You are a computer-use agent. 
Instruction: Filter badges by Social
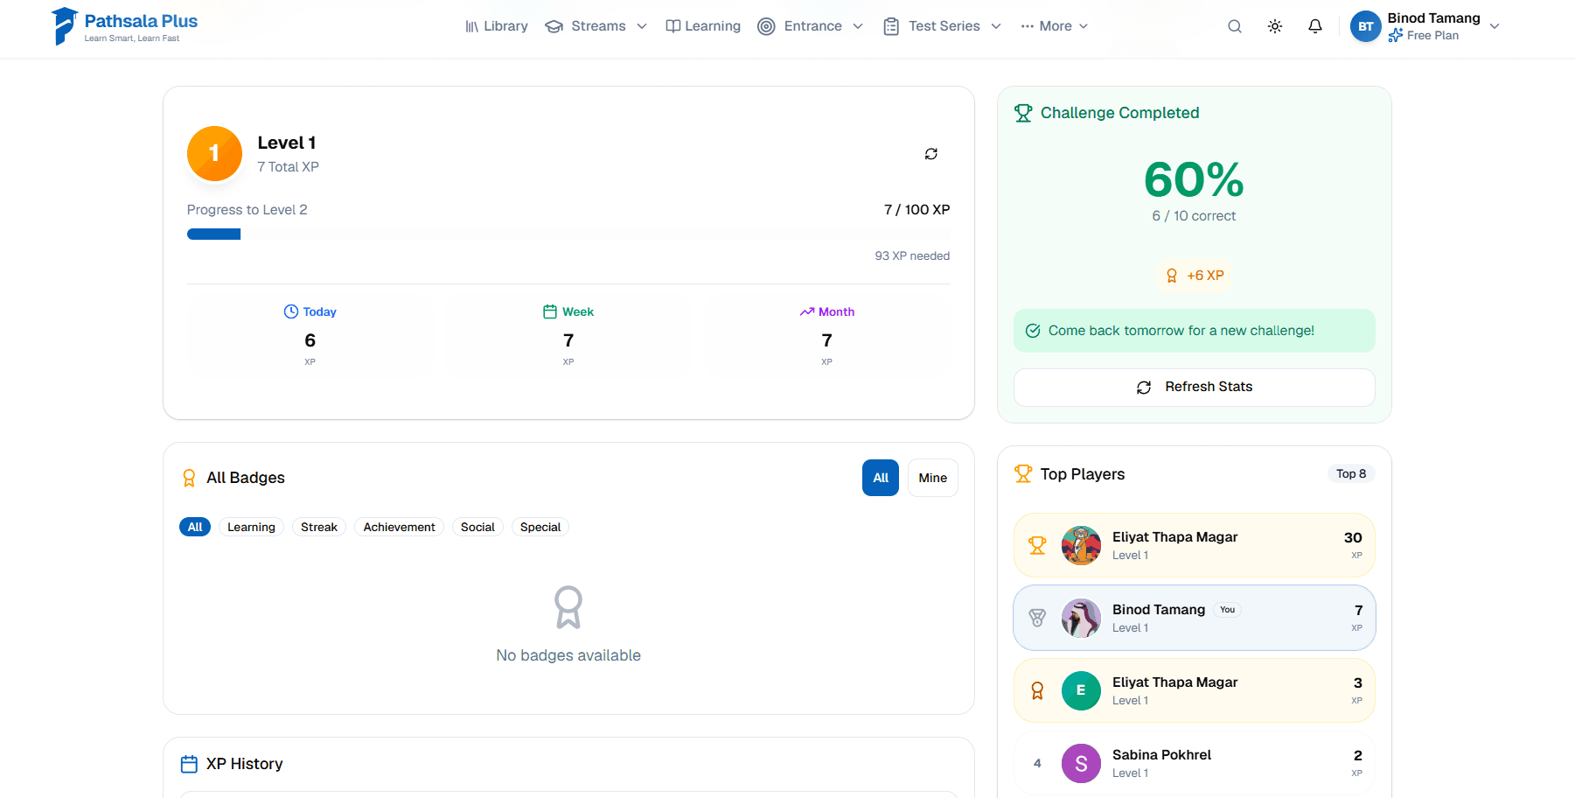[x=477, y=527]
